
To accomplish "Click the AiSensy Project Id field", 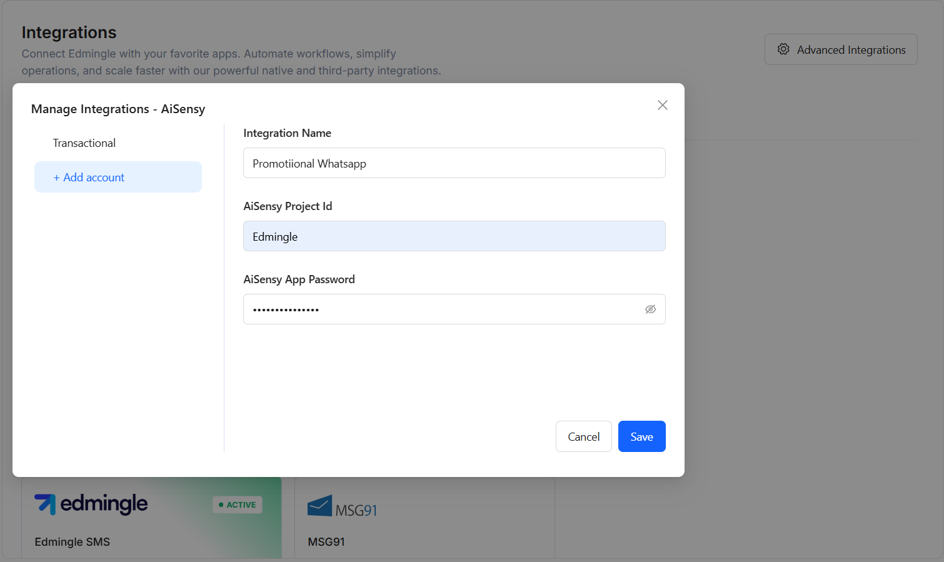I will click(x=454, y=236).
